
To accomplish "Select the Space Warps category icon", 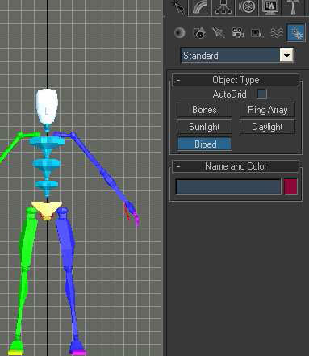I will pos(277,33).
